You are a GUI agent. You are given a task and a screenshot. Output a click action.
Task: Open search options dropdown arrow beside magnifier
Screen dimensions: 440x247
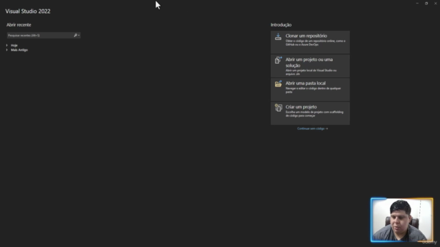click(x=79, y=35)
